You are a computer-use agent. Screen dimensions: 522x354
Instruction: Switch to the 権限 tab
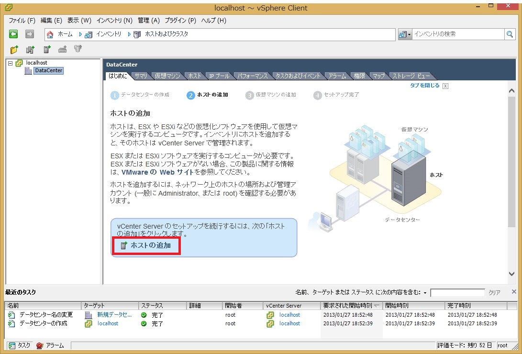(359, 76)
